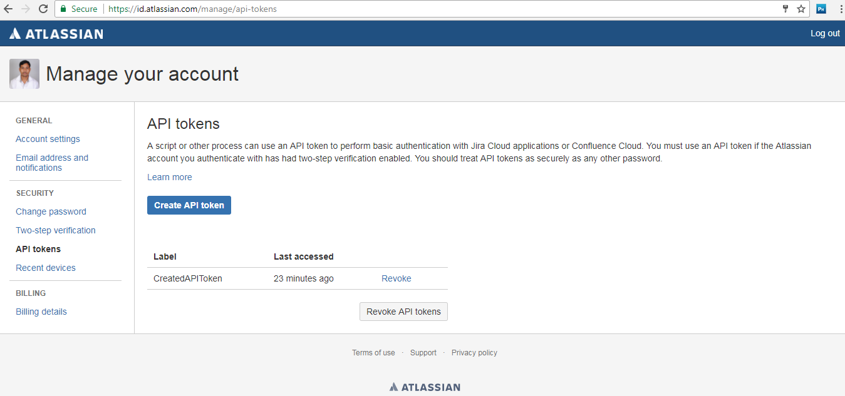845x396 pixels.
Task: Select API tokens in the sidebar
Action: click(38, 249)
